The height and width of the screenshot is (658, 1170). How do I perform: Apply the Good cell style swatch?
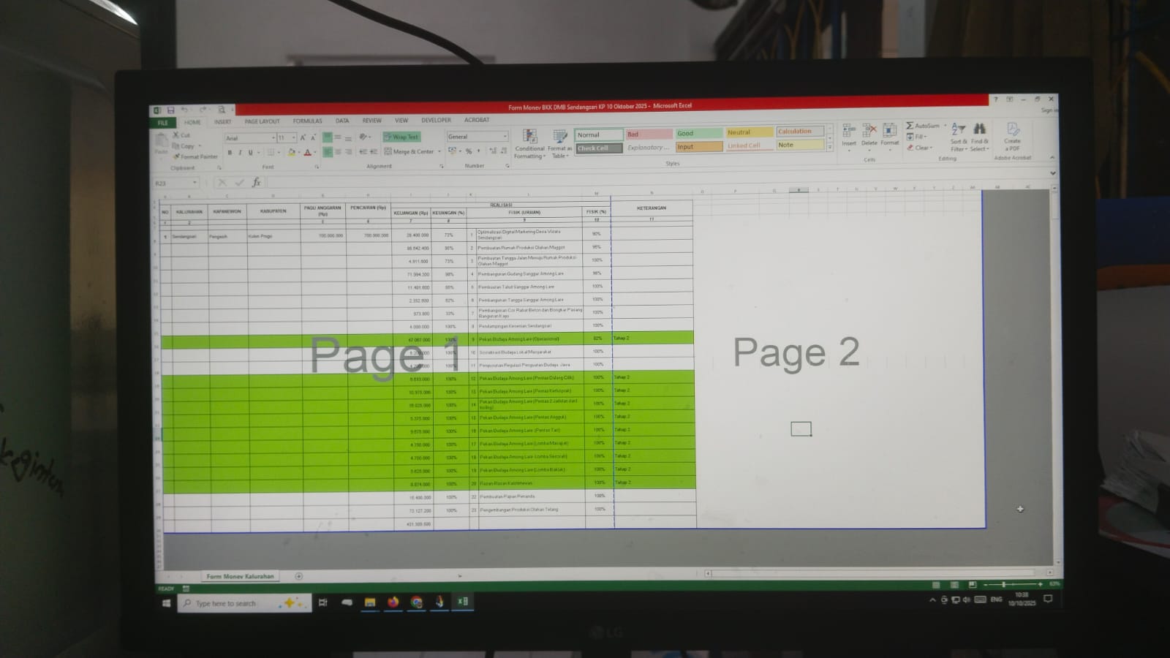click(698, 133)
